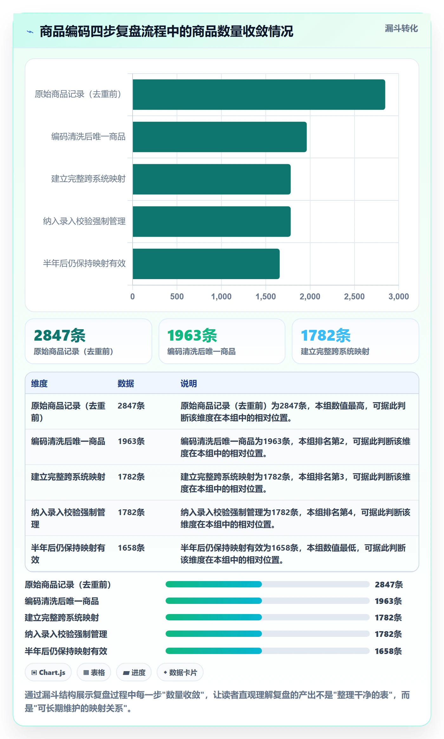Screen dimensions: 444x739
Task: Click table cell 1782条 in 纳入录入校验强制管理 row
Action: click(131, 512)
